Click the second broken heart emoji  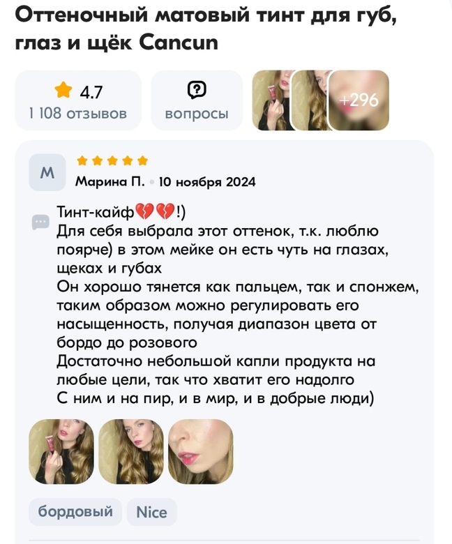point(165,211)
